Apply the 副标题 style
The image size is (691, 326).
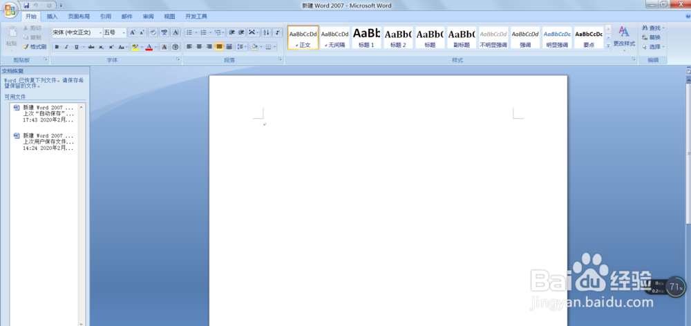pyautogui.click(x=462, y=37)
